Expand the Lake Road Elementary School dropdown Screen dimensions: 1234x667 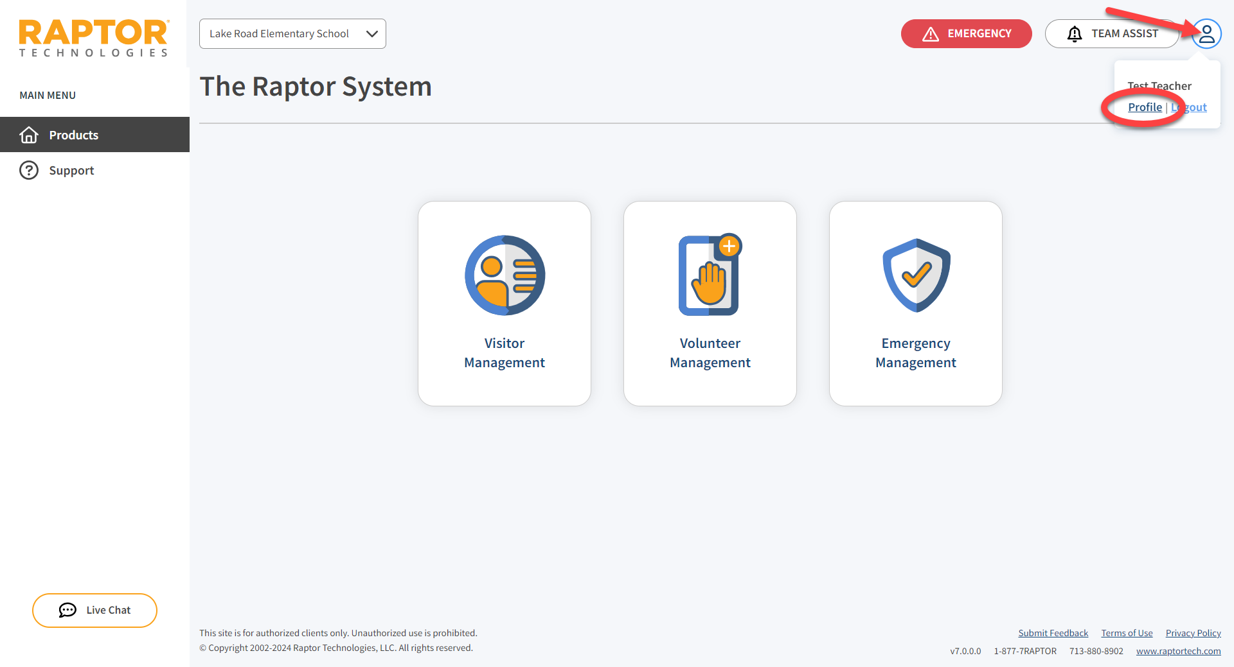tap(292, 33)
